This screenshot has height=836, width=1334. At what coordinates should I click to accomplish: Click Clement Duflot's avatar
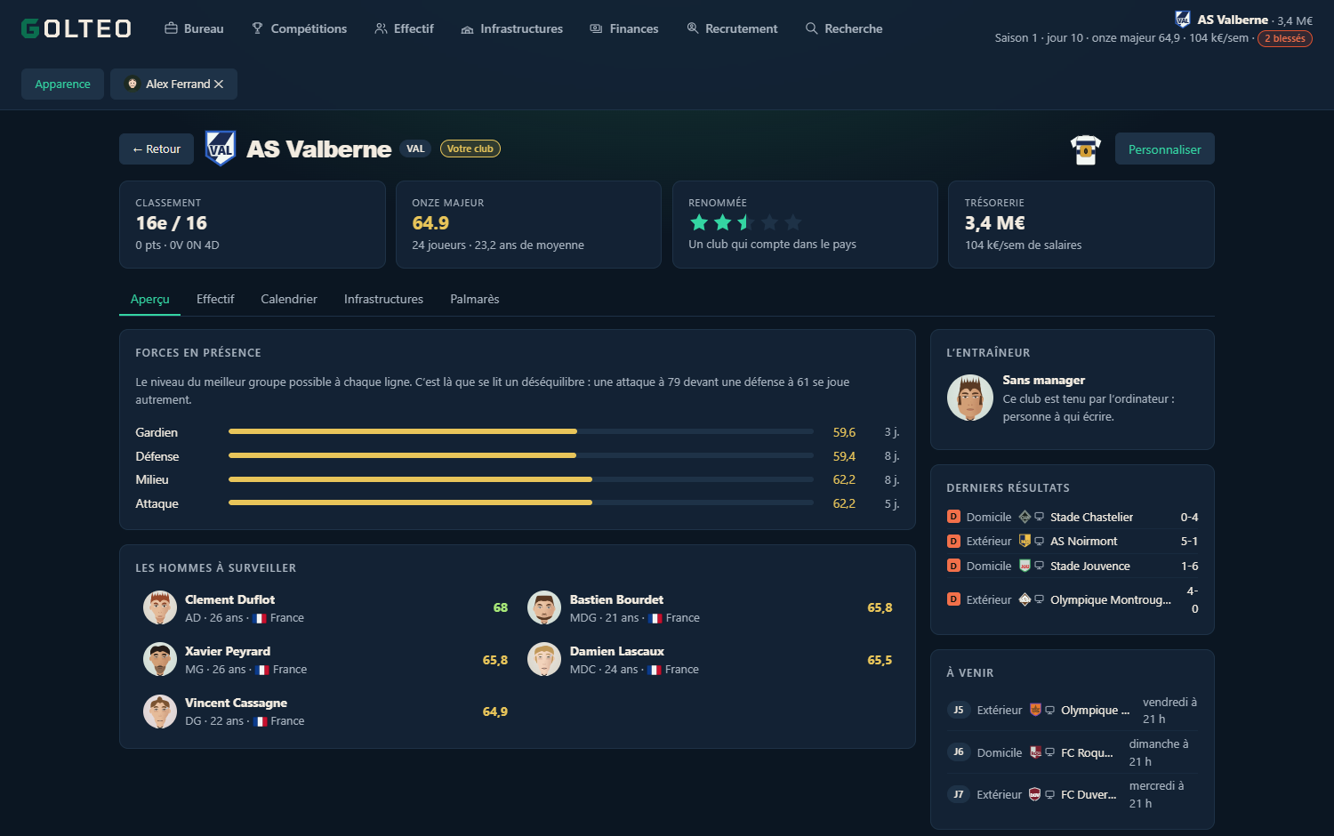click(x=160, y=607)
